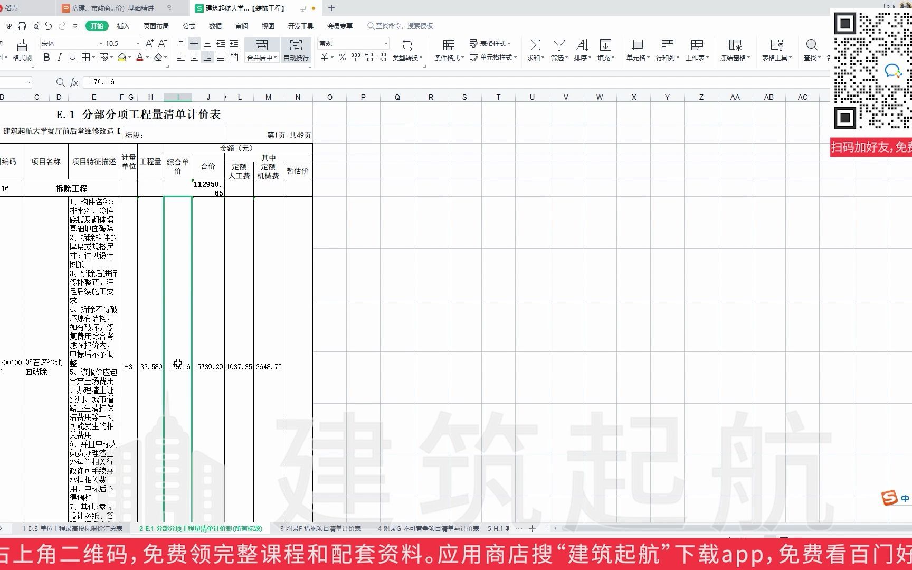The height and width of the screenshot is (570, 912).
Task: Click the clear format eraser icon
Action: (158, 58)
